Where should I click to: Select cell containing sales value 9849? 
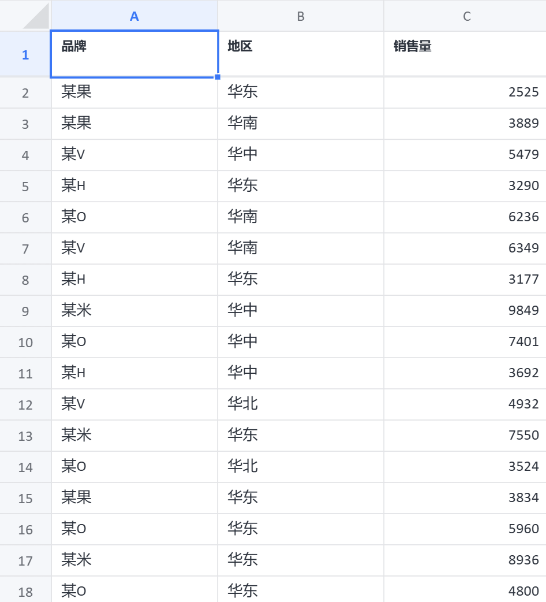click(465, 311)
